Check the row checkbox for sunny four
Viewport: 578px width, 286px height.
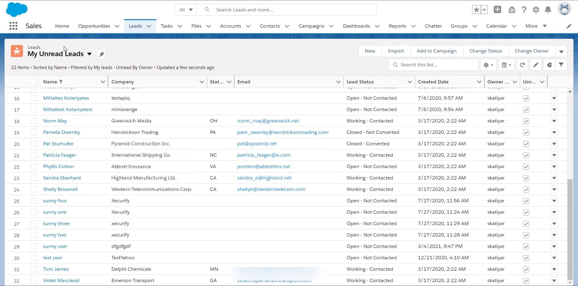tap(34, 201)
